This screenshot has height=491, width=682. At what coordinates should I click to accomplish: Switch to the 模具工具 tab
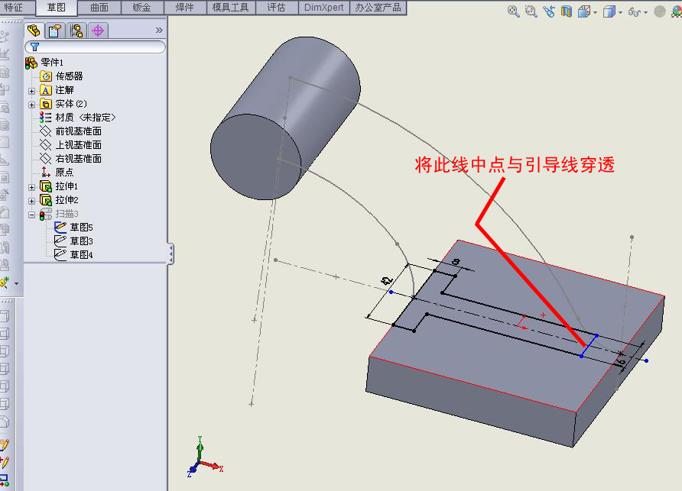click(x=231, y=8)
